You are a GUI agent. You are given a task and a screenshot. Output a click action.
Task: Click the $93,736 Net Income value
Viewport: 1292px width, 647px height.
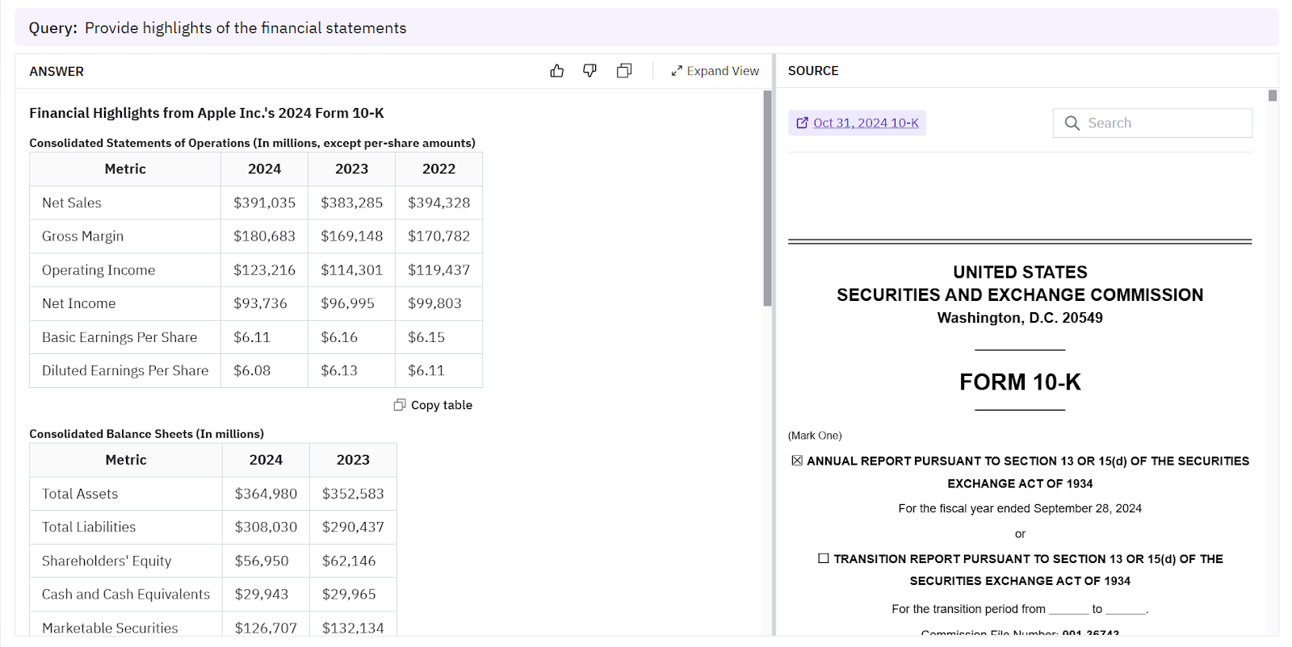[260, 303]
